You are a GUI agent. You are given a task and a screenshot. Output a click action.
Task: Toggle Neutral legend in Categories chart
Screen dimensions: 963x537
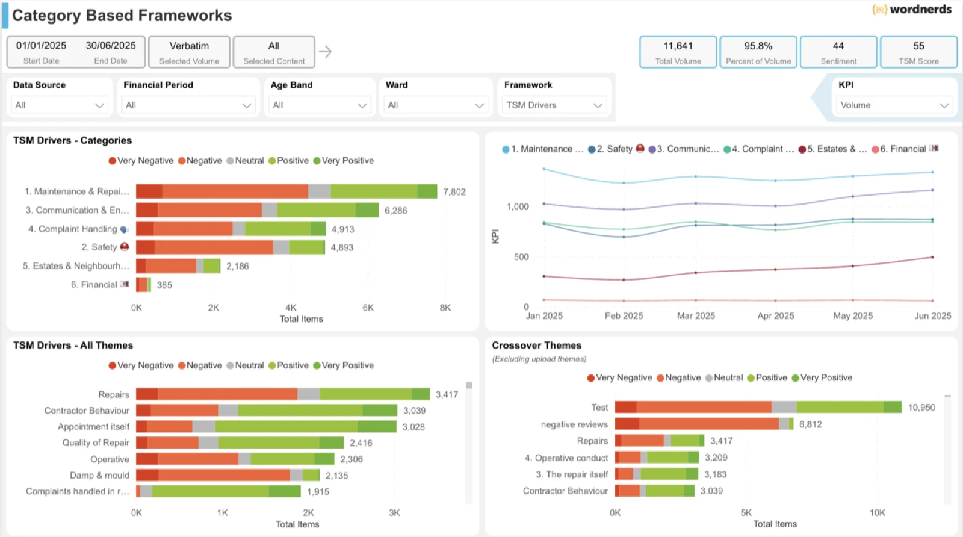point(245,161)
